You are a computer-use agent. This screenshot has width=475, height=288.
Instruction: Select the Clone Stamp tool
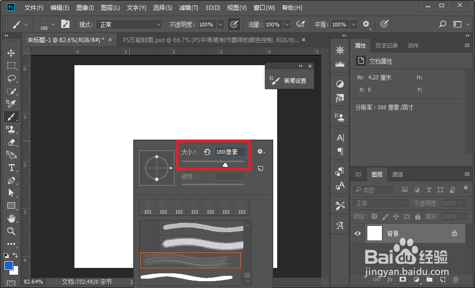click(11, 129)
